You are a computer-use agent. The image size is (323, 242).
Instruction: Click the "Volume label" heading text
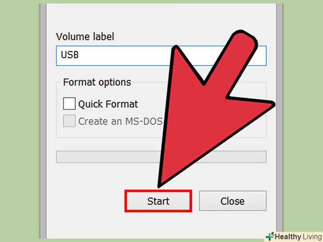tap(85, 37)
